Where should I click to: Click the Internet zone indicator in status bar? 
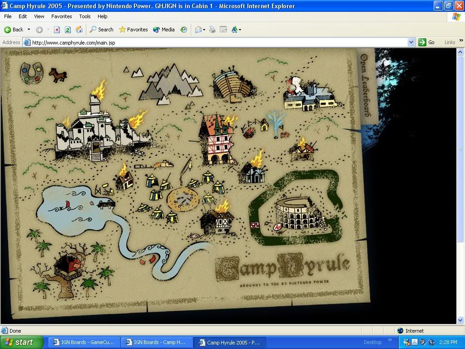click(411, 331)
